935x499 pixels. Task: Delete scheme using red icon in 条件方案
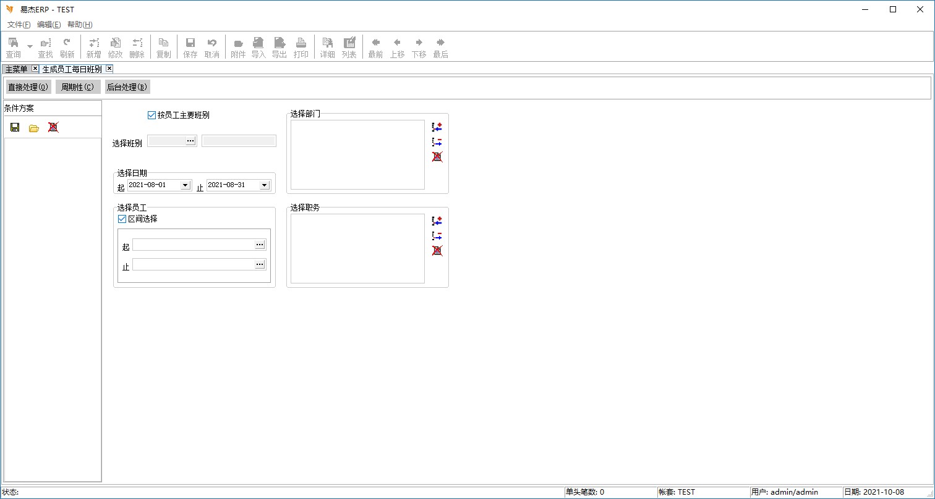click(x=53, y=127)
